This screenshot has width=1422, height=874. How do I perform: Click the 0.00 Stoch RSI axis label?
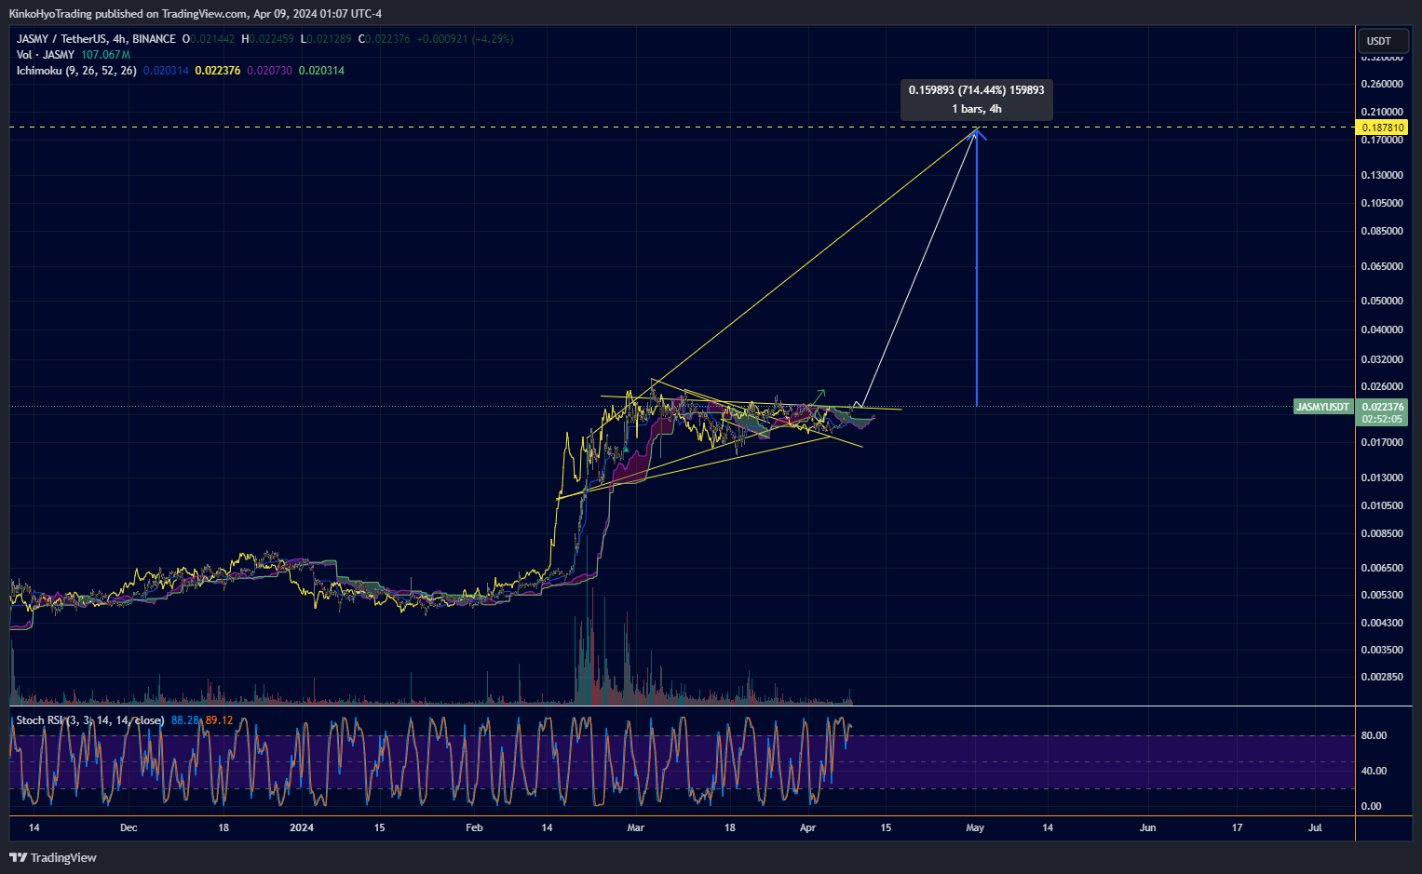pos(1371,806)
